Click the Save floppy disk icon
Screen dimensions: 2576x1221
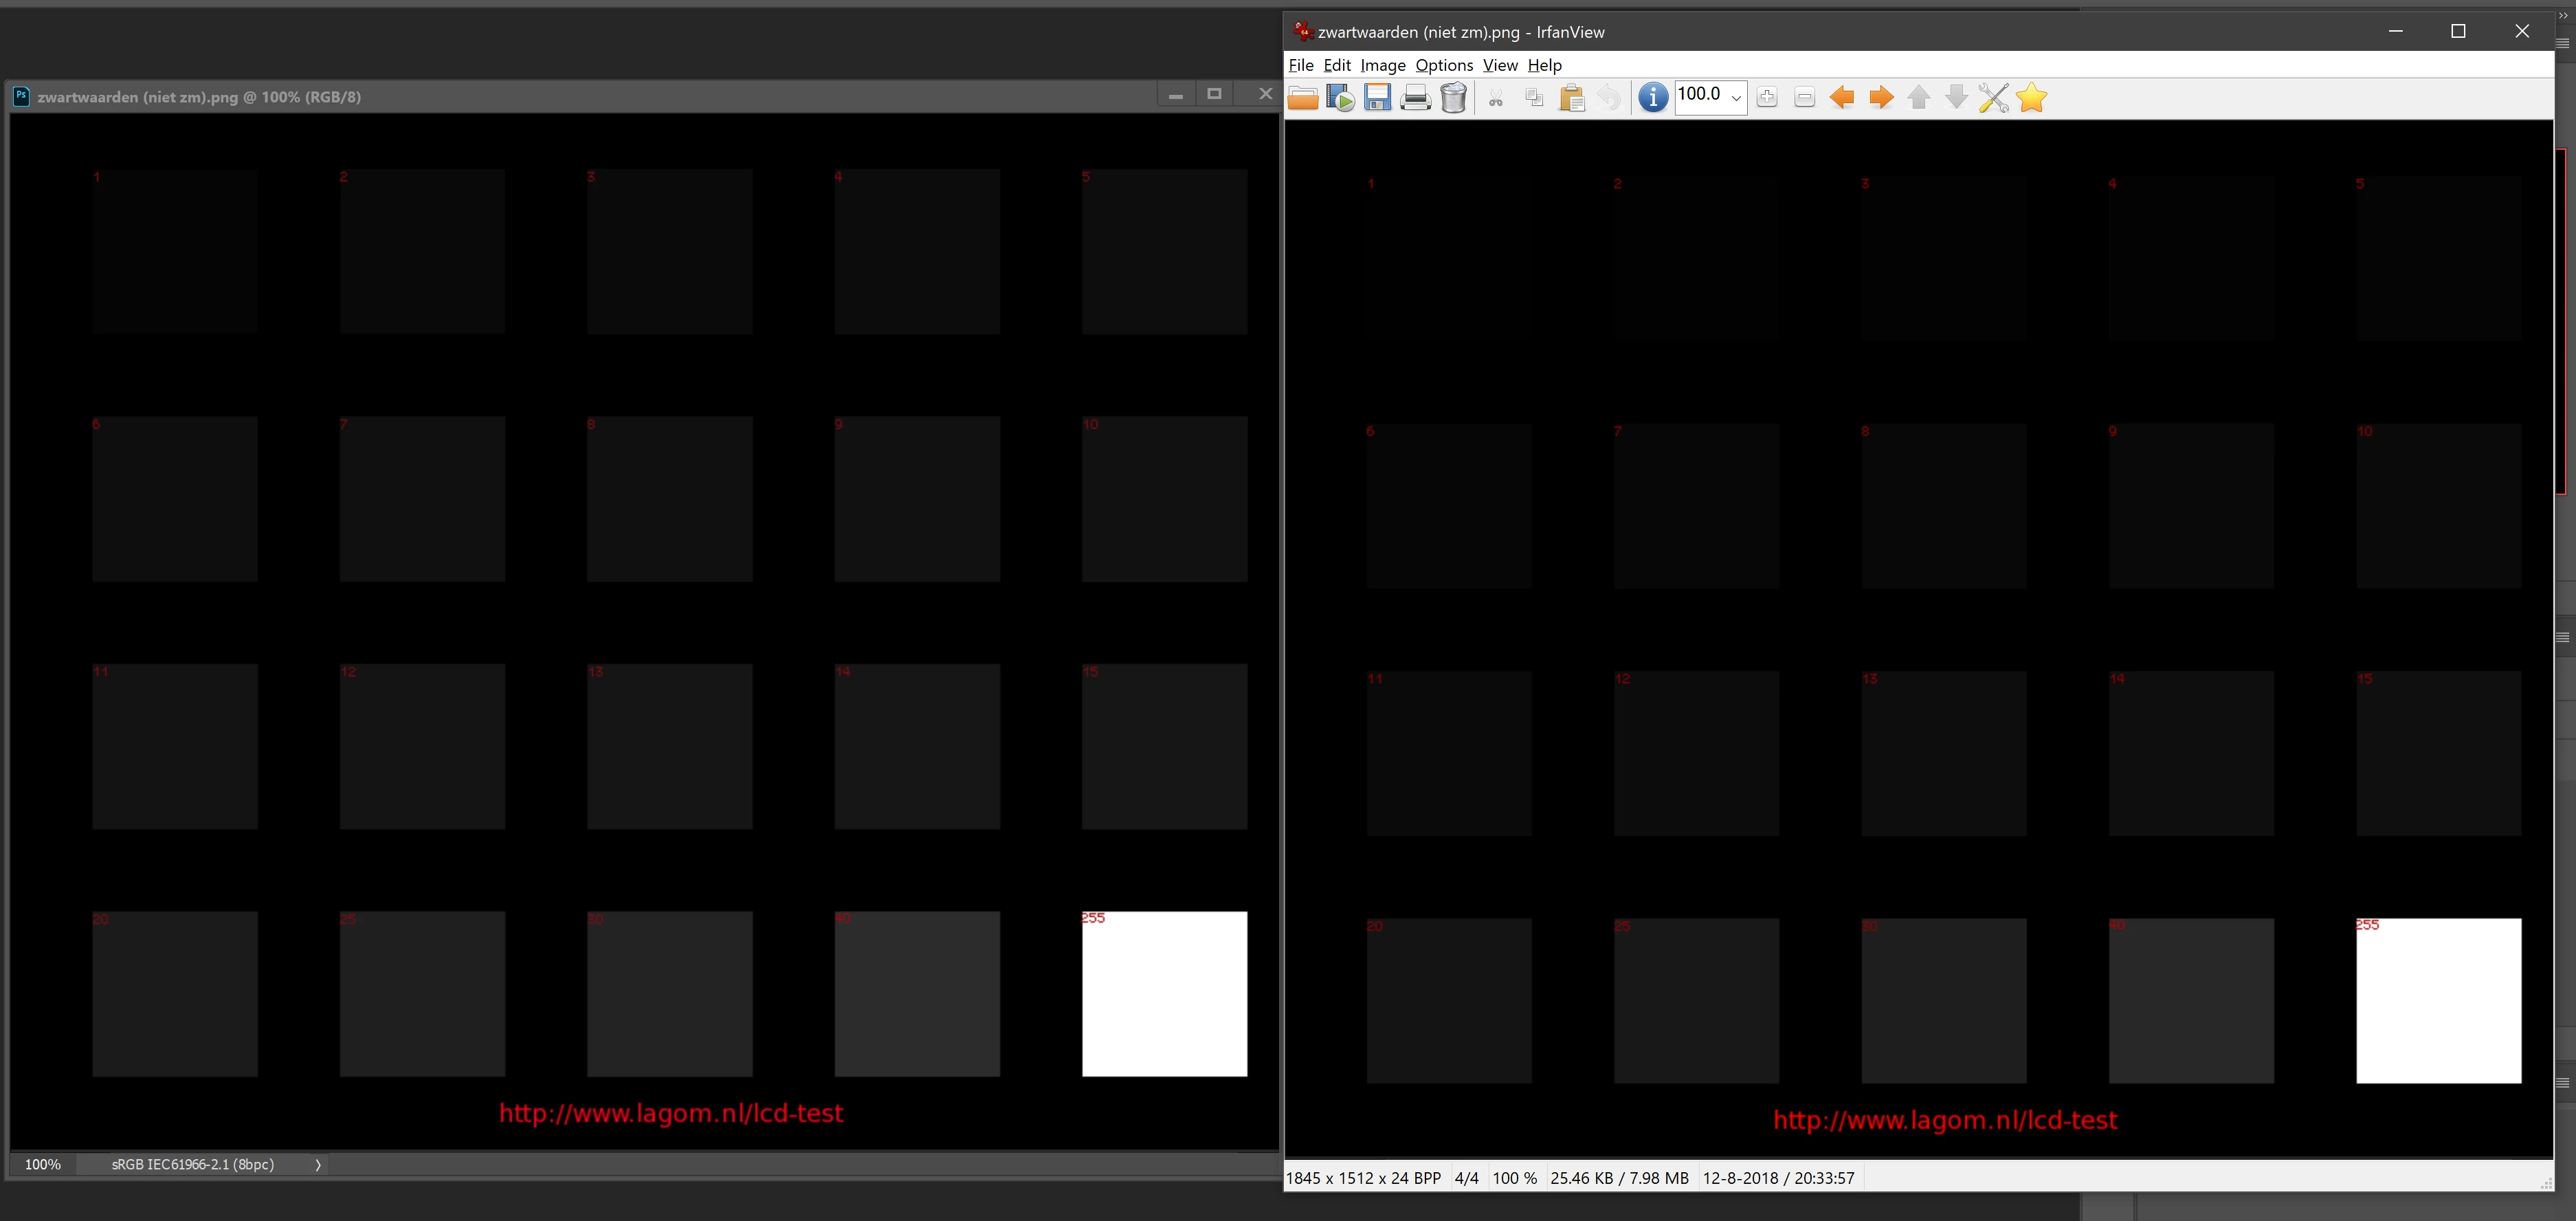[x=1377, y=98]
